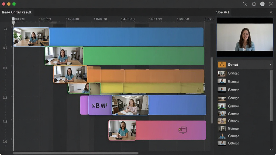Click the down chevron below the Senet list
The height and width of the screenshot is (155, 276).
click(x=271, y=150)
